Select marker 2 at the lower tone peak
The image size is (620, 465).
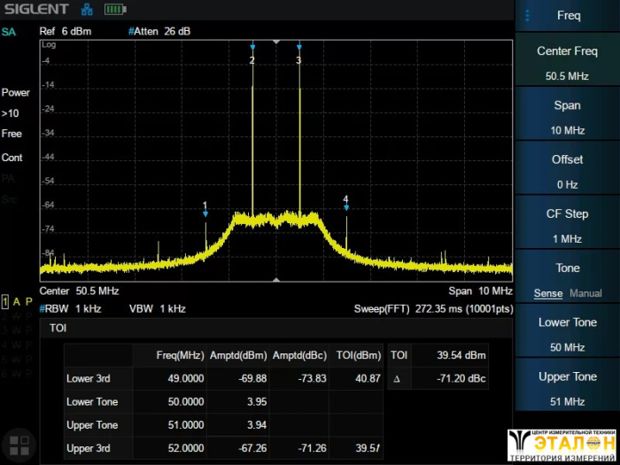tap(252, 58)
